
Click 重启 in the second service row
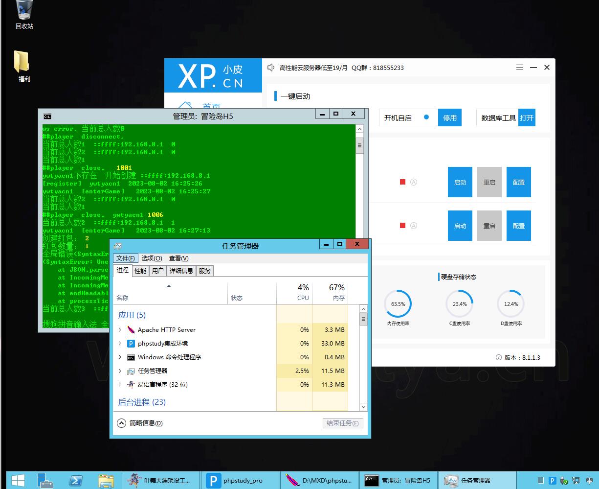(x=489, y=226)
